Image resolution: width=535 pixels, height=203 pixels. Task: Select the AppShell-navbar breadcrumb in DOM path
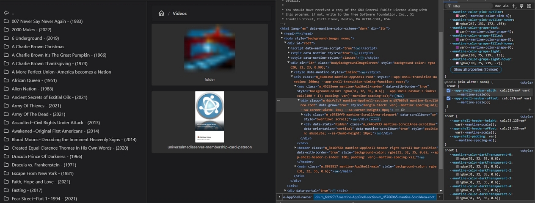[x=297, y=197]
